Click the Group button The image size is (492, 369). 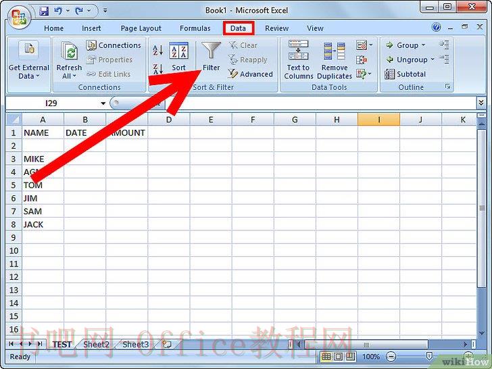[402, 45]
